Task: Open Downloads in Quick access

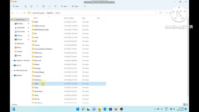Action: click(x=21, y=28)
